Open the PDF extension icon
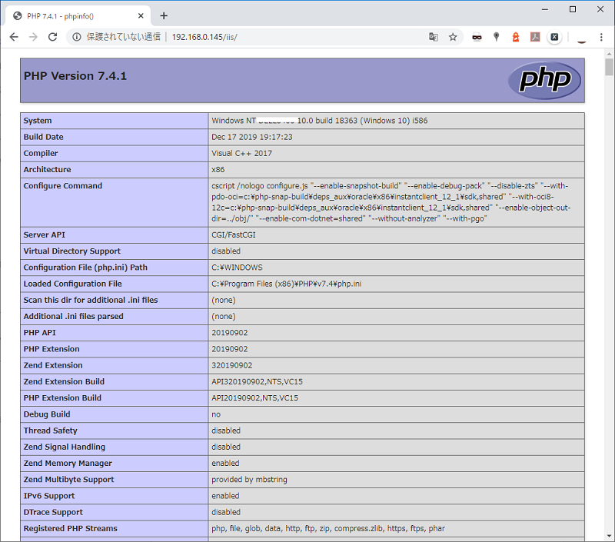The image size is (615, 542). pos(535,37)
